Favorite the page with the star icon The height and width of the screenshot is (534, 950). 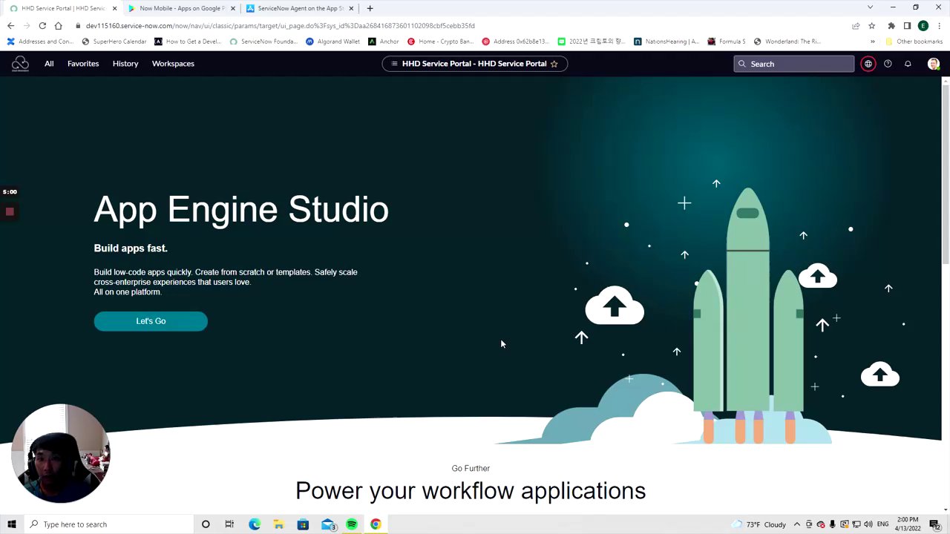(554, 64)
